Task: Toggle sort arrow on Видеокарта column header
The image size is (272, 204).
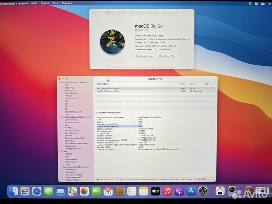Action: tap(179, 84)
